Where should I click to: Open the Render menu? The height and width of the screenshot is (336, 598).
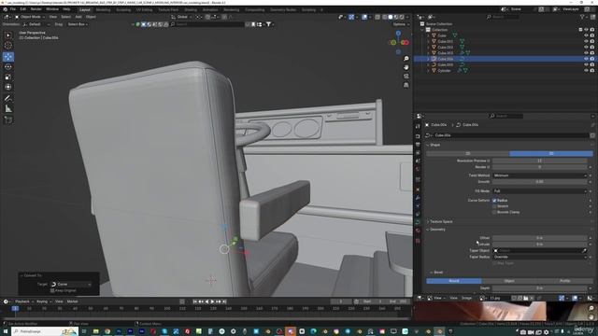[36, 9]
